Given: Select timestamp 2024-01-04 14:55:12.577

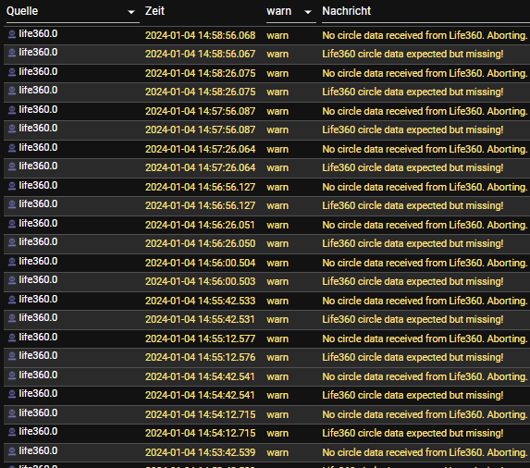Looking at the screenshot, I should (x=200, y=339).
